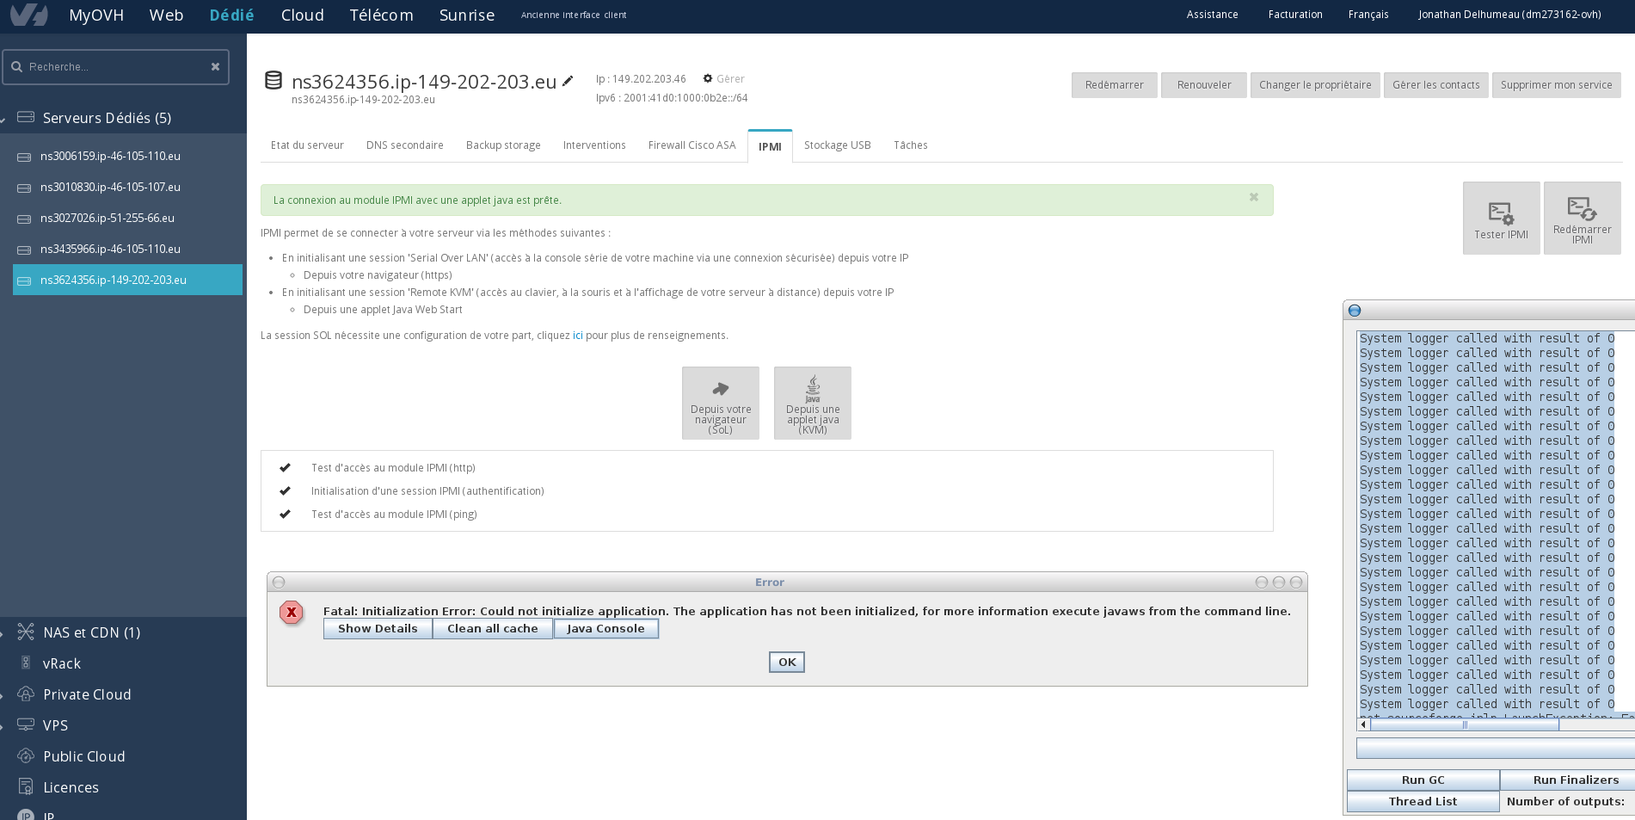Click the Renouveler button

click(1203, 85)
